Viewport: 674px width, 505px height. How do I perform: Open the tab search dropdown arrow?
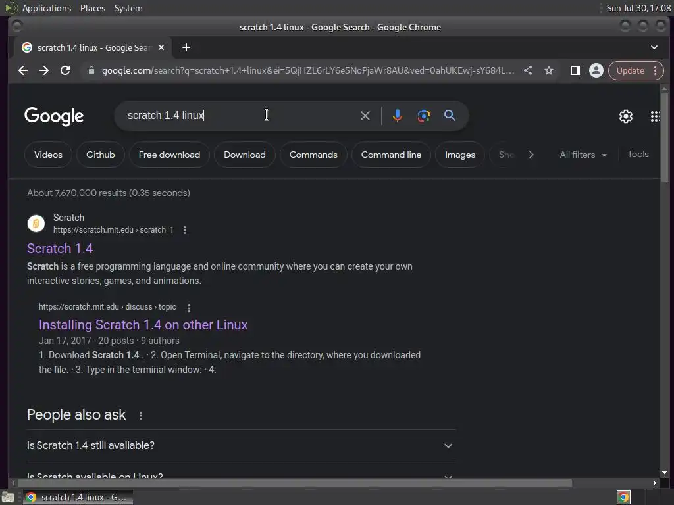654,47
